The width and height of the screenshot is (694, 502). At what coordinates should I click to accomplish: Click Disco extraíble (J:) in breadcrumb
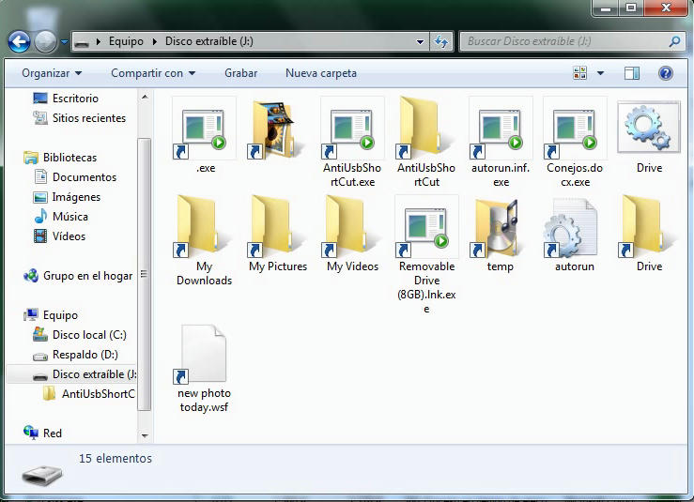[208, 41]
